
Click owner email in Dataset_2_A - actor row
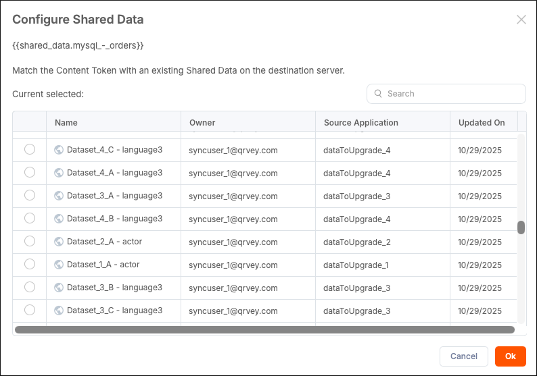(233, 242)
